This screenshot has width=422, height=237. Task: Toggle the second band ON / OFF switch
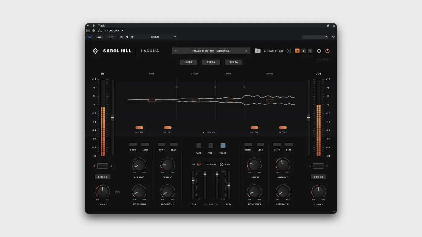pyautogui.click(x=168, y=128)
